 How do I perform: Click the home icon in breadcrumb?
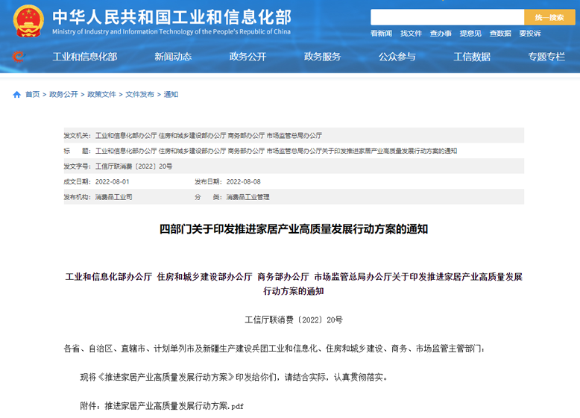pos(16,94)
